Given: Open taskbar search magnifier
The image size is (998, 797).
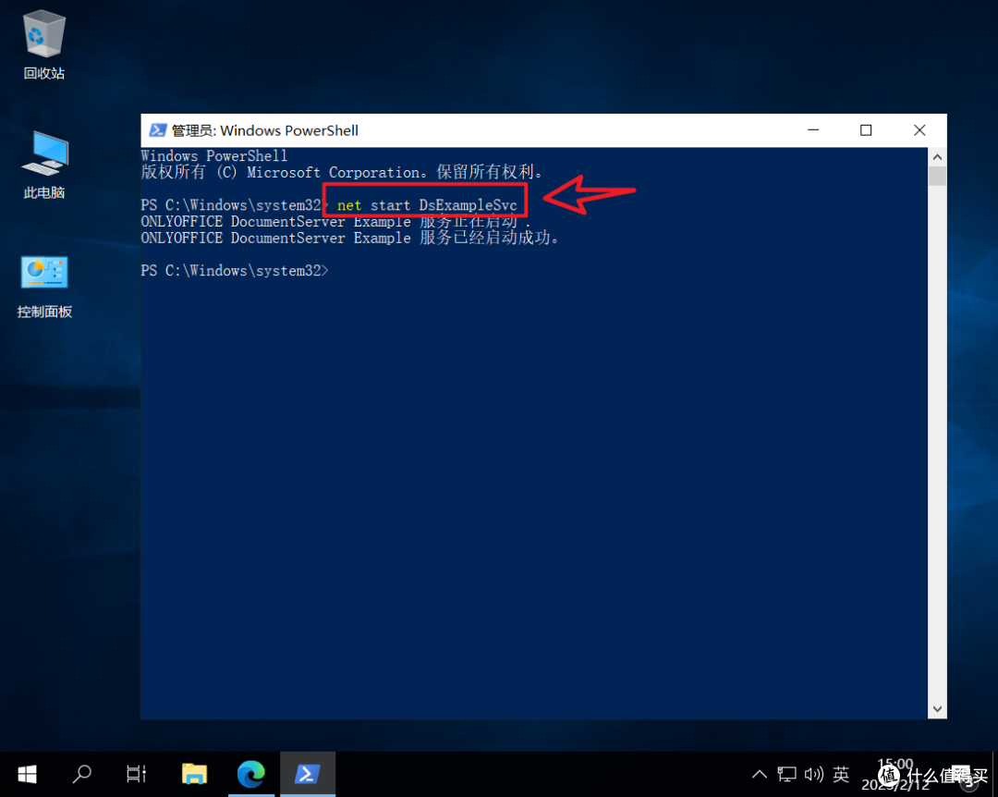Looking at the screenshot, I should coord(82,774).
